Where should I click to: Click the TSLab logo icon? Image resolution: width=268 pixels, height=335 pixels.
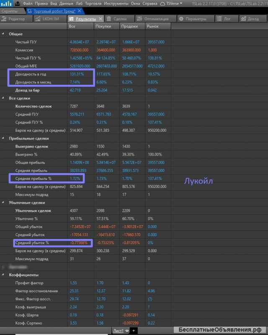click(6, 3)
